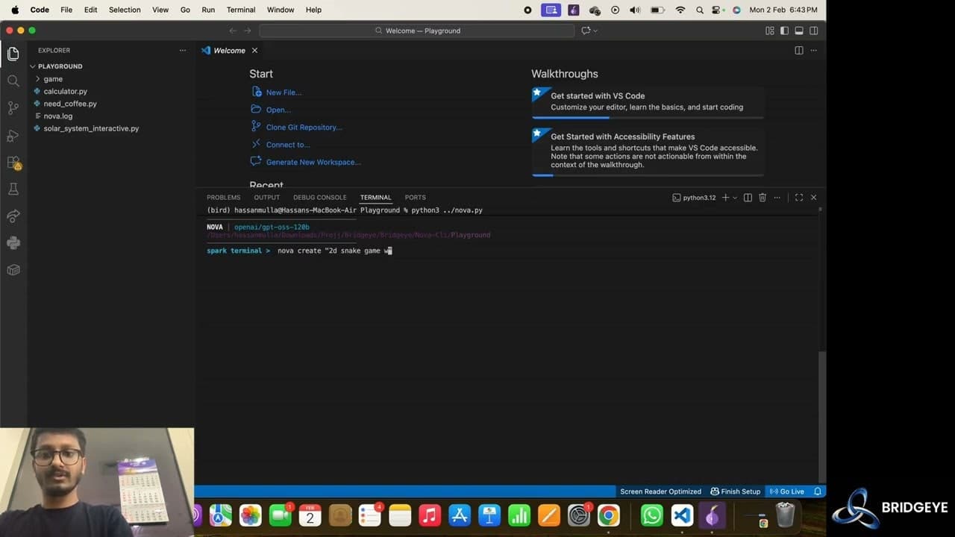Open terminal profile dropdown chevron
Viewport: 955px width, 537px height.
click(x=734, y=197)
